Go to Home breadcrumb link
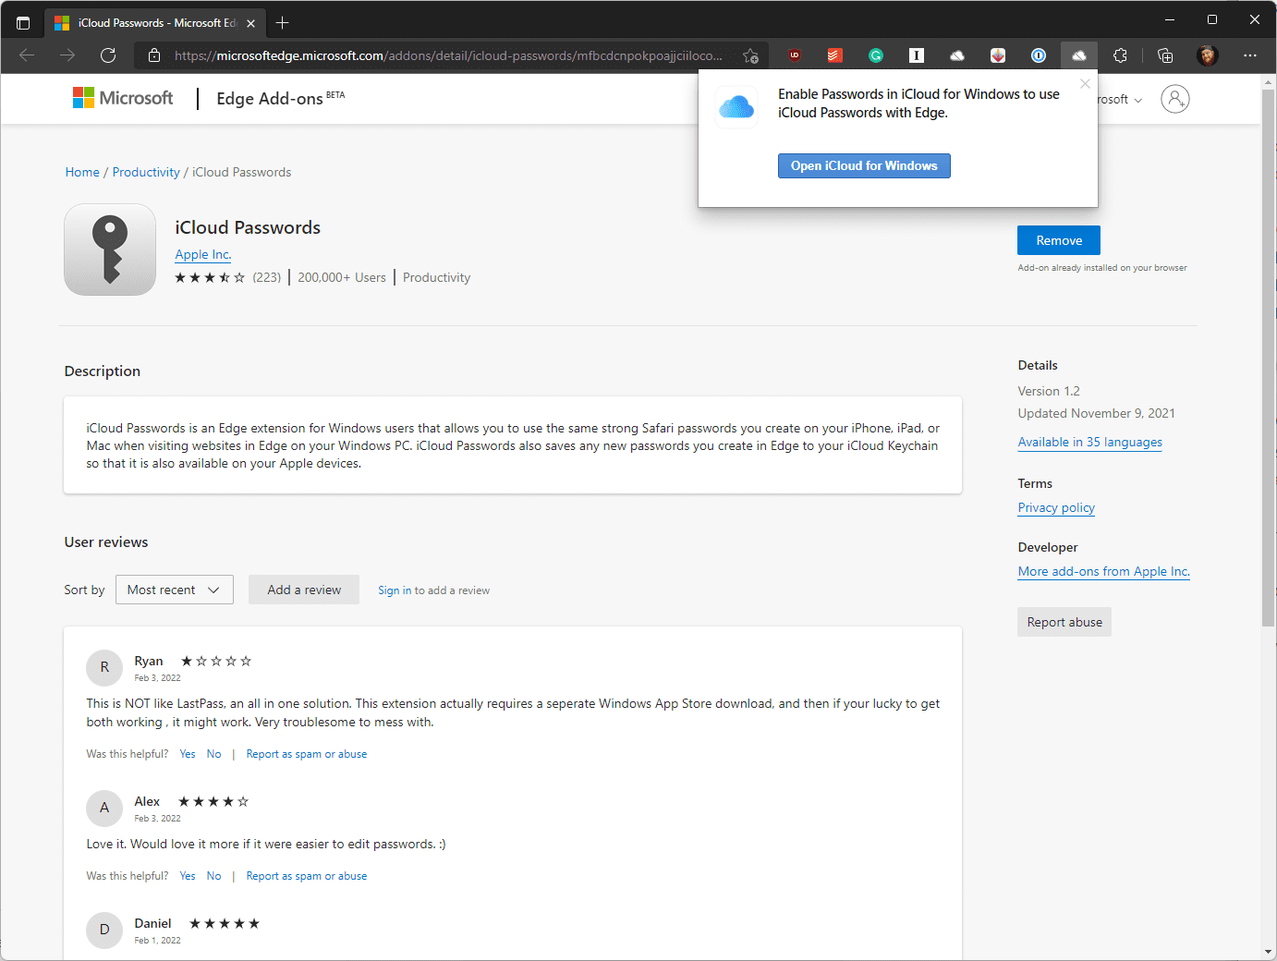 click(82, 172)
